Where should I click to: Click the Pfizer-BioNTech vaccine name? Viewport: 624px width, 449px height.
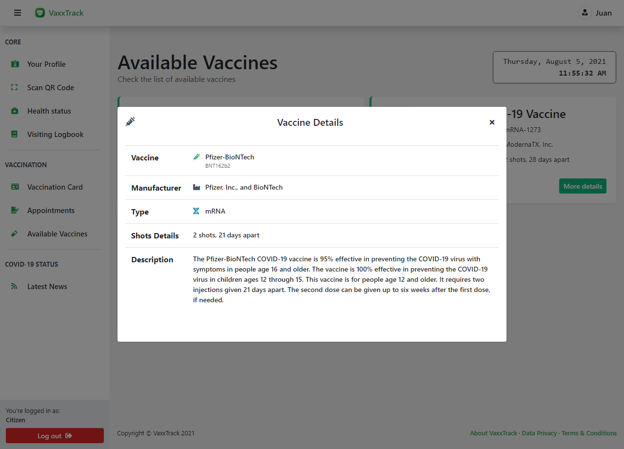230,157
